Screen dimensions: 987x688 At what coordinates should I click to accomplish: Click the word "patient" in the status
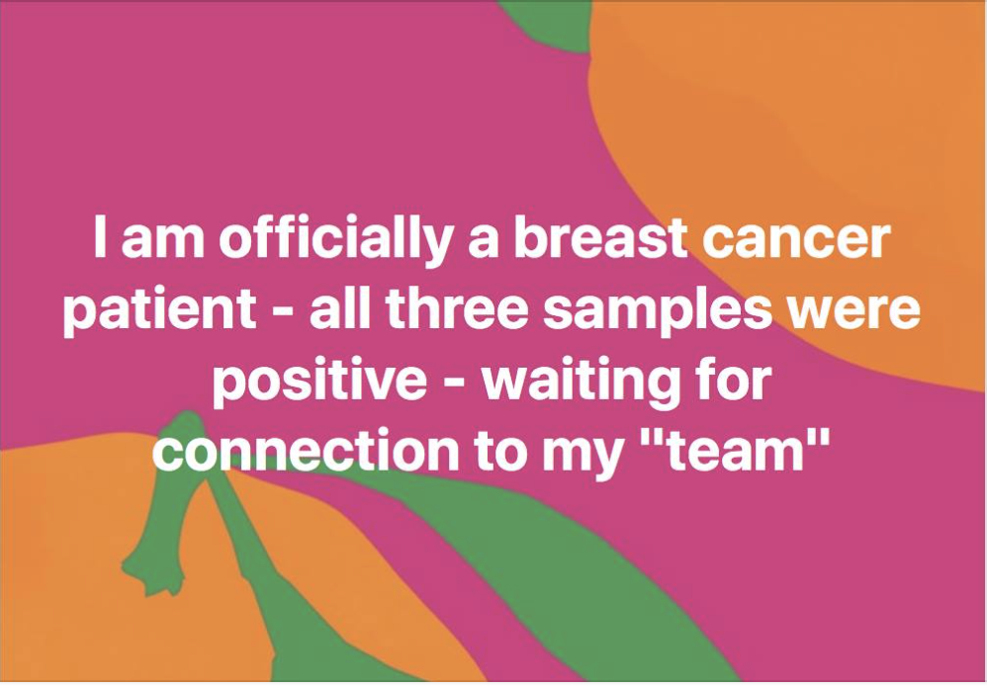(x=160, y=310)
